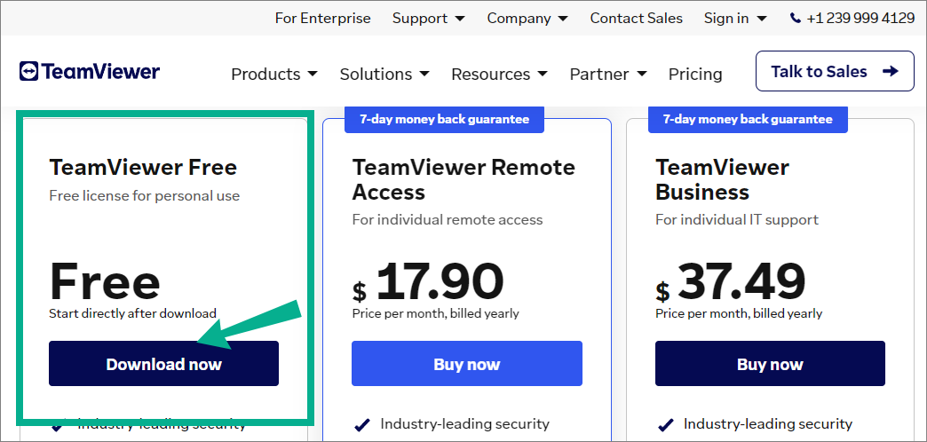Viewport: 927px width, 442px height.
Task: Open the For Enterprise link
Action: [x=323, y=19]
